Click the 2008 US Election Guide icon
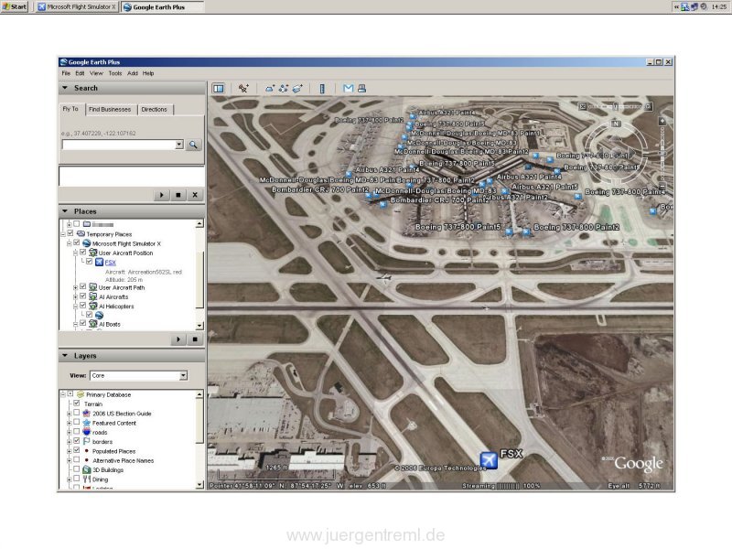Screen dimensions: 732x549 pos(86,414)
